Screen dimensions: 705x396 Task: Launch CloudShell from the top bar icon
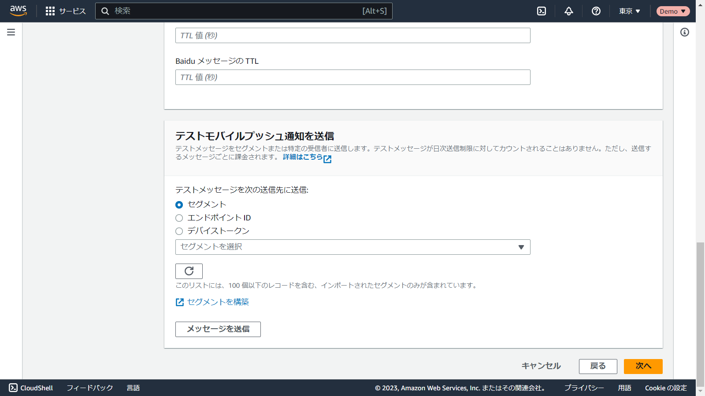pyautogui.click(x=542, y=11)
